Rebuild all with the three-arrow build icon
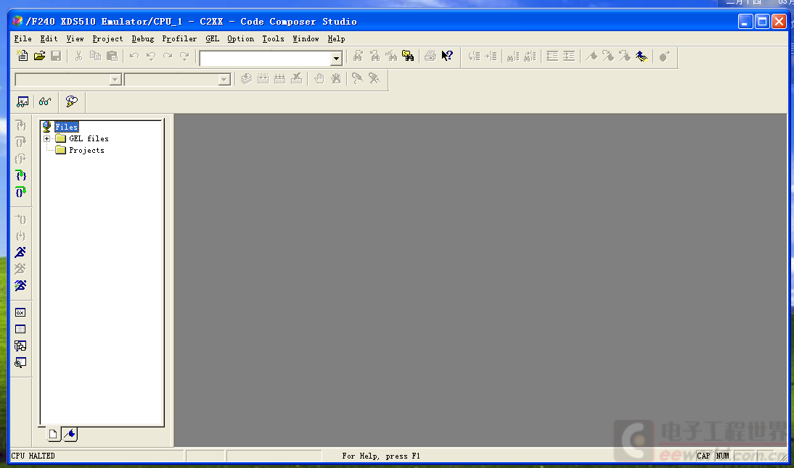Viewport: 794px width, 468px height. coord(279,79)
